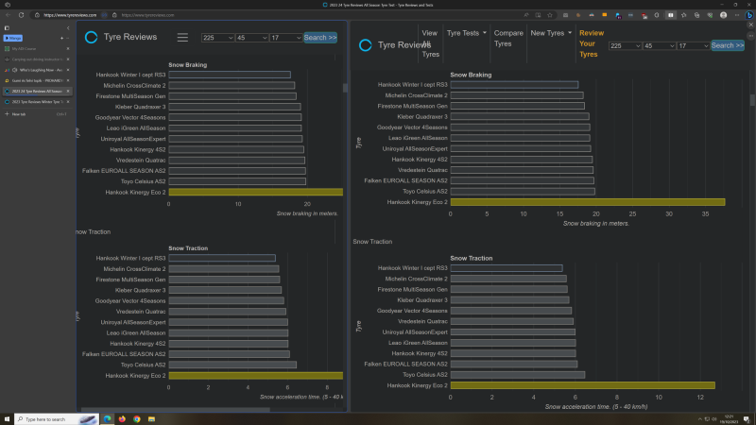Open the Compare Tyres link

click(x=508, y=38)
